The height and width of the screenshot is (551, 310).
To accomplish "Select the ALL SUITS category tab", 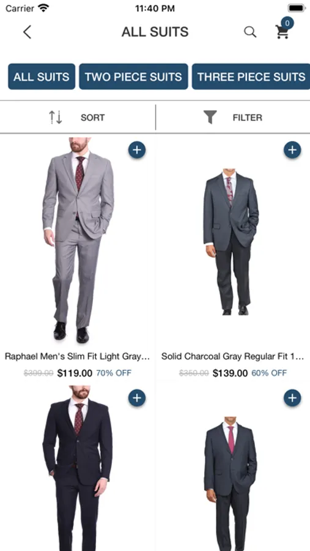I will [x=42, y=77].
